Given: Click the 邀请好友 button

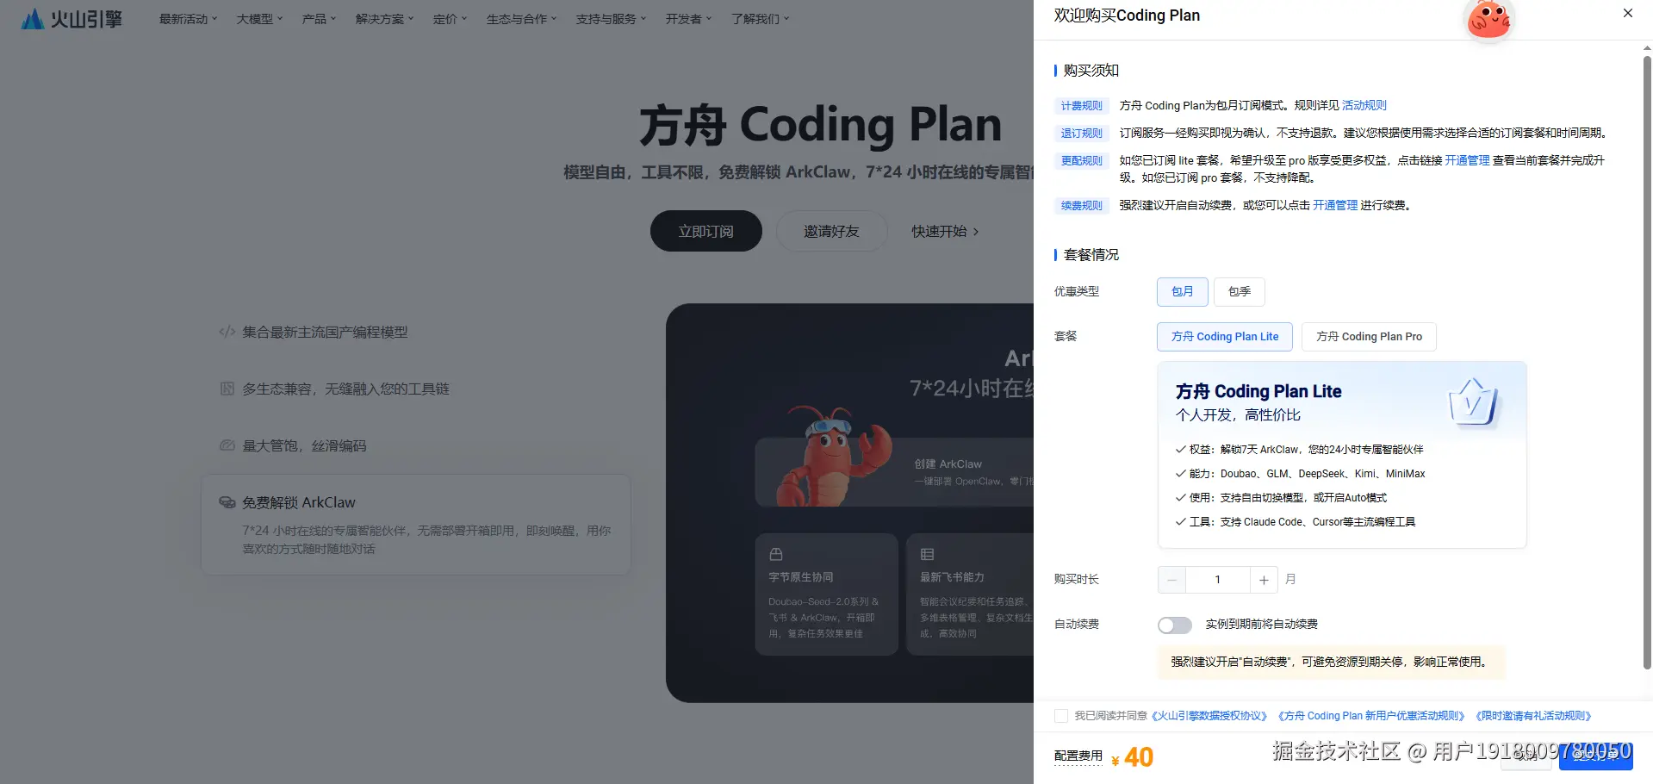Looking at the screenshot, I should [831, 231].
